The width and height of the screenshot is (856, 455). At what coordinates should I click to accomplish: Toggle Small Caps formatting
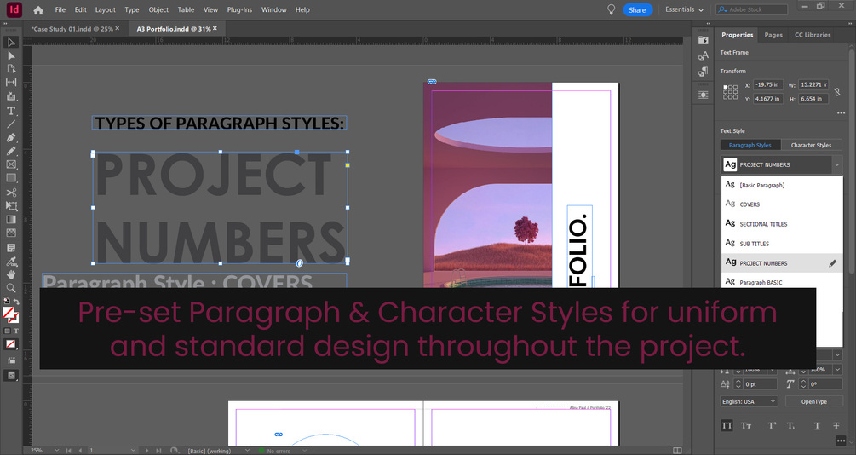point(746,425)
